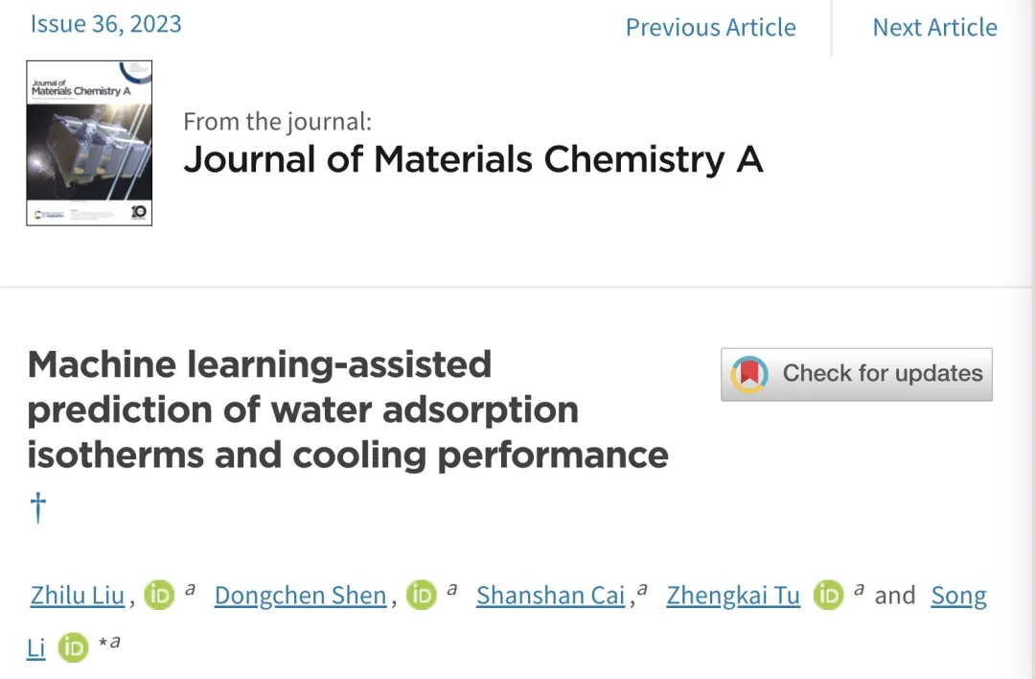View author Zhengkai Tu's details
The height and width of the screenshot is (679, 1035).
pos(733,596)
